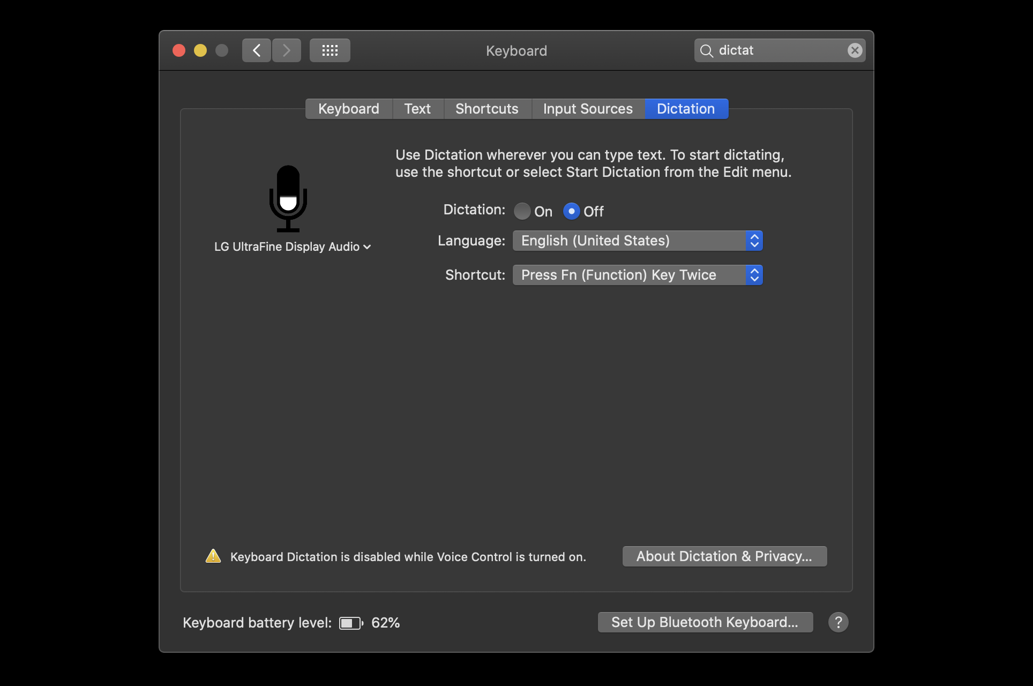The height and width of the screenshot is (686, 1033).
Task: Click the magnifying glass search icon
Action: point(707,51)
